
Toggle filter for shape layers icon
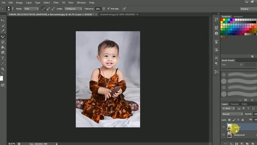pos(253,108)
